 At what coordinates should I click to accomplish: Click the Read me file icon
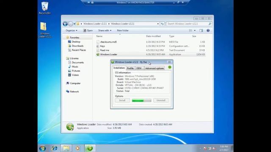coord(98,50)
